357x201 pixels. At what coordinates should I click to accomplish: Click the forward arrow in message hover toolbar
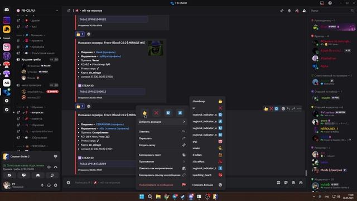point(294,109)
